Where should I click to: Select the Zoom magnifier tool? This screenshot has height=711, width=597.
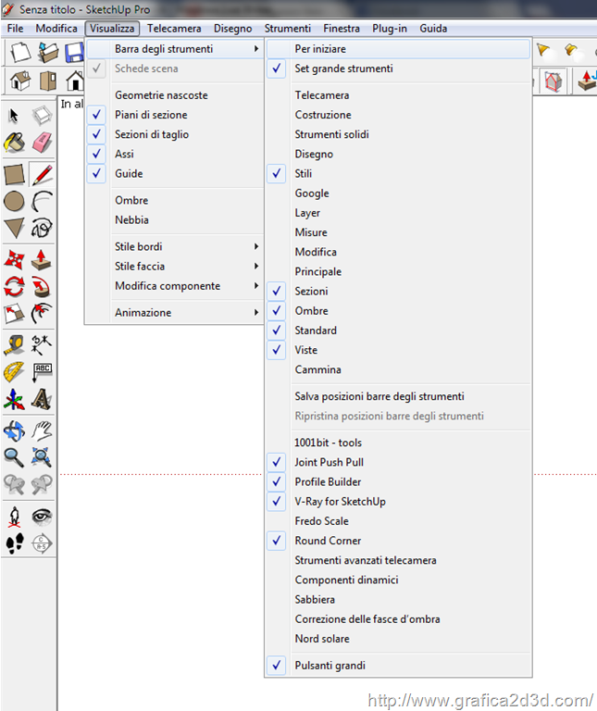coord(14,457)
